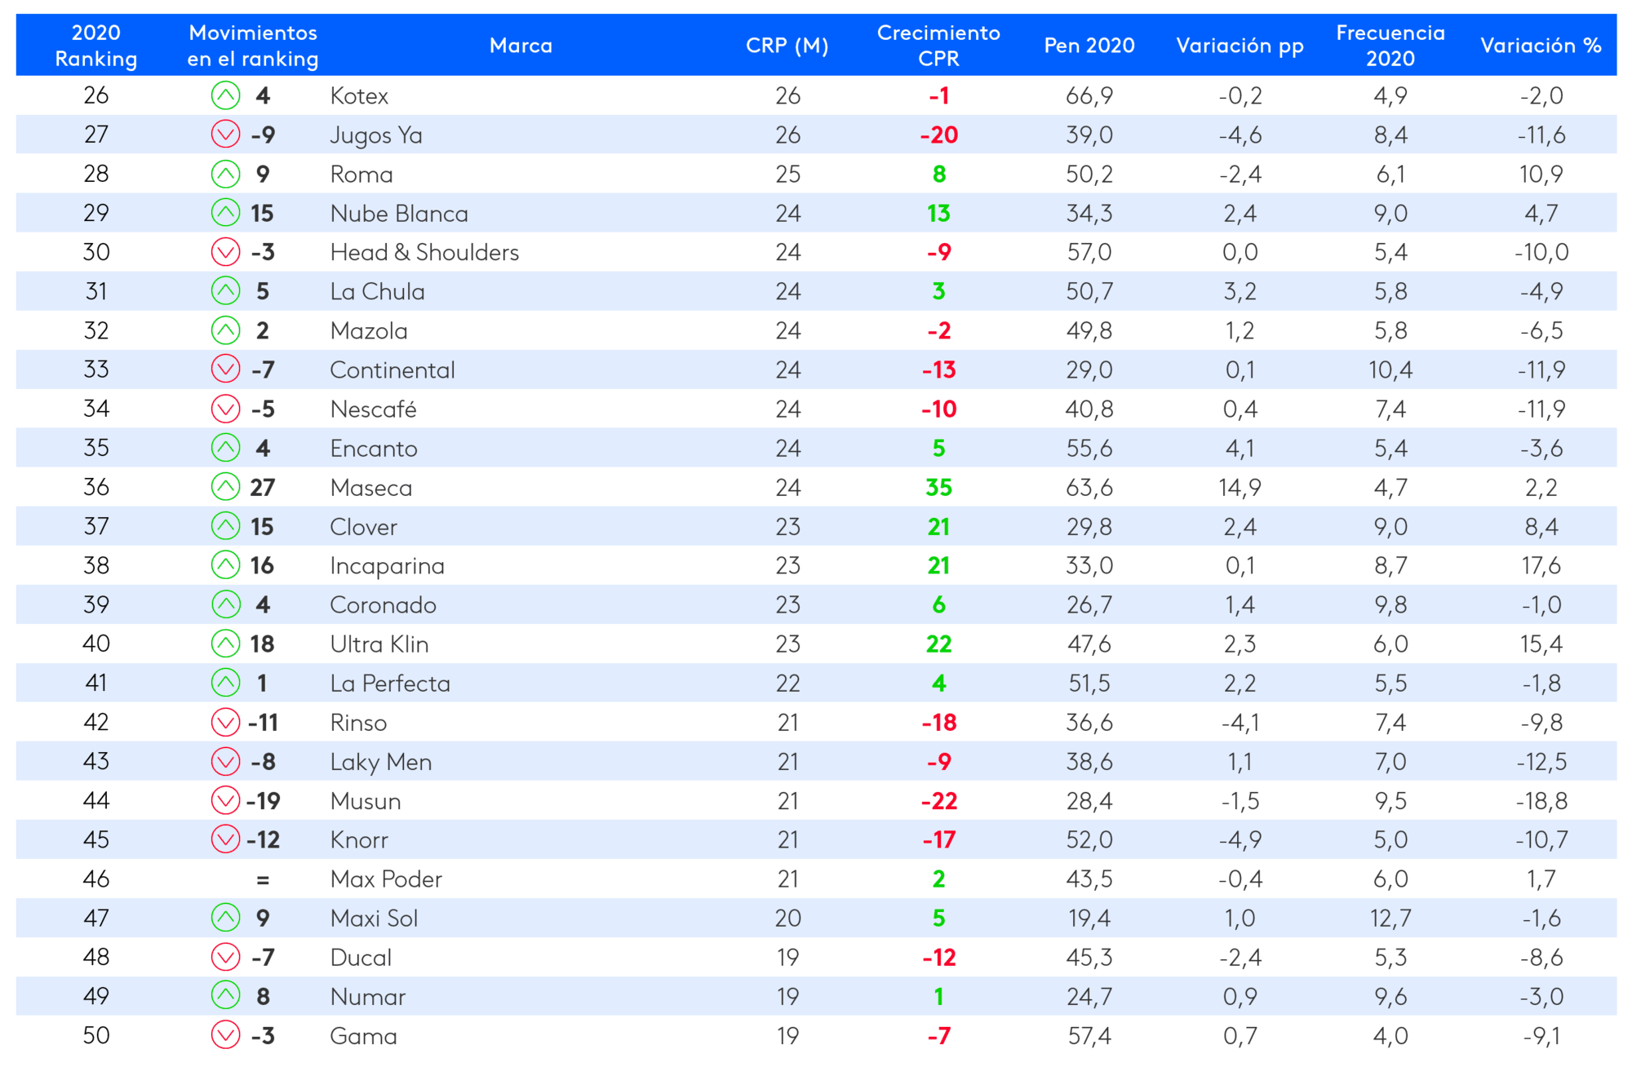The width and height of the screenshot is (1632, 1080).
Task: Click the red down arrow for Jugos Ya
Action: [x=225, y=135]
